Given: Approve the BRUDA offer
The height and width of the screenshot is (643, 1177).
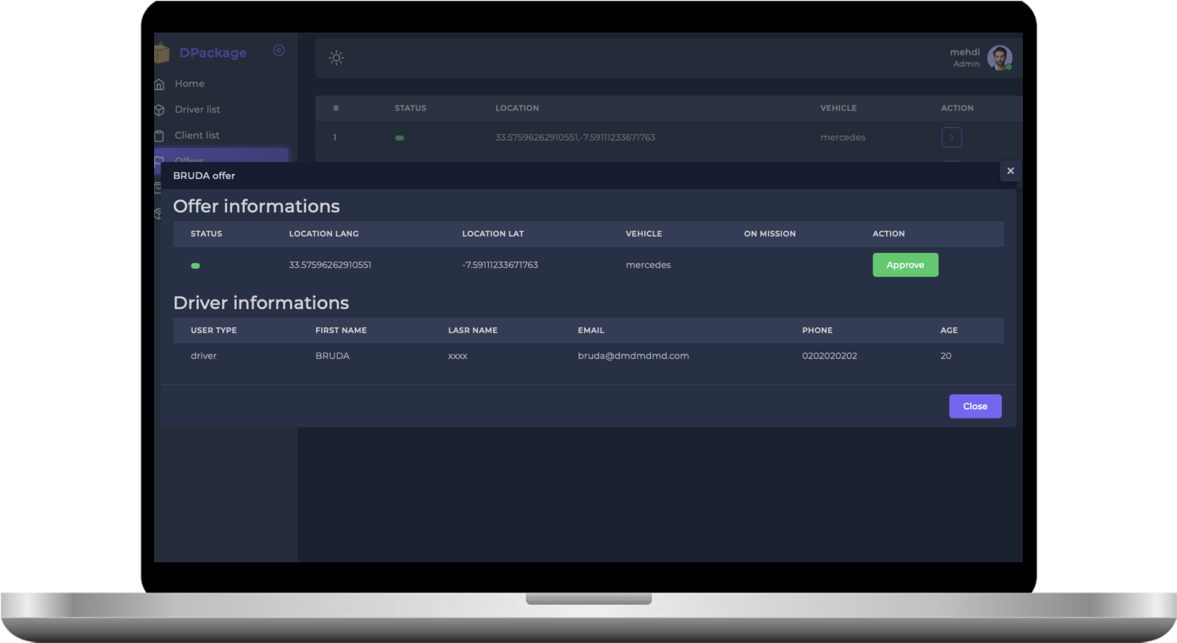Looking at the screenshot, I should click(905, 265).
